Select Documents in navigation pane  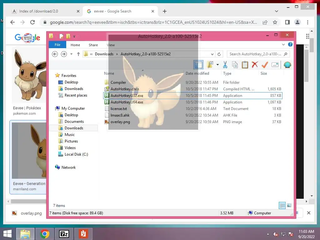tap(74, 122)
